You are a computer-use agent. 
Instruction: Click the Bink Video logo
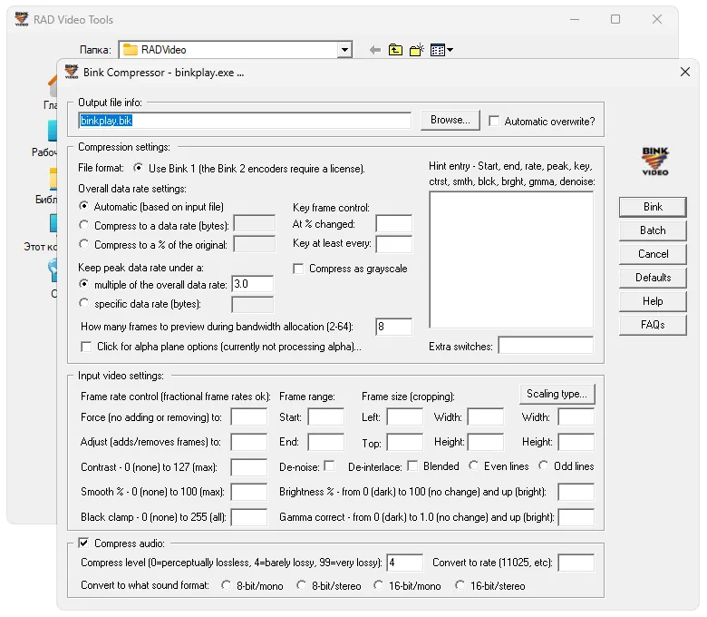[x=655, y=162]
